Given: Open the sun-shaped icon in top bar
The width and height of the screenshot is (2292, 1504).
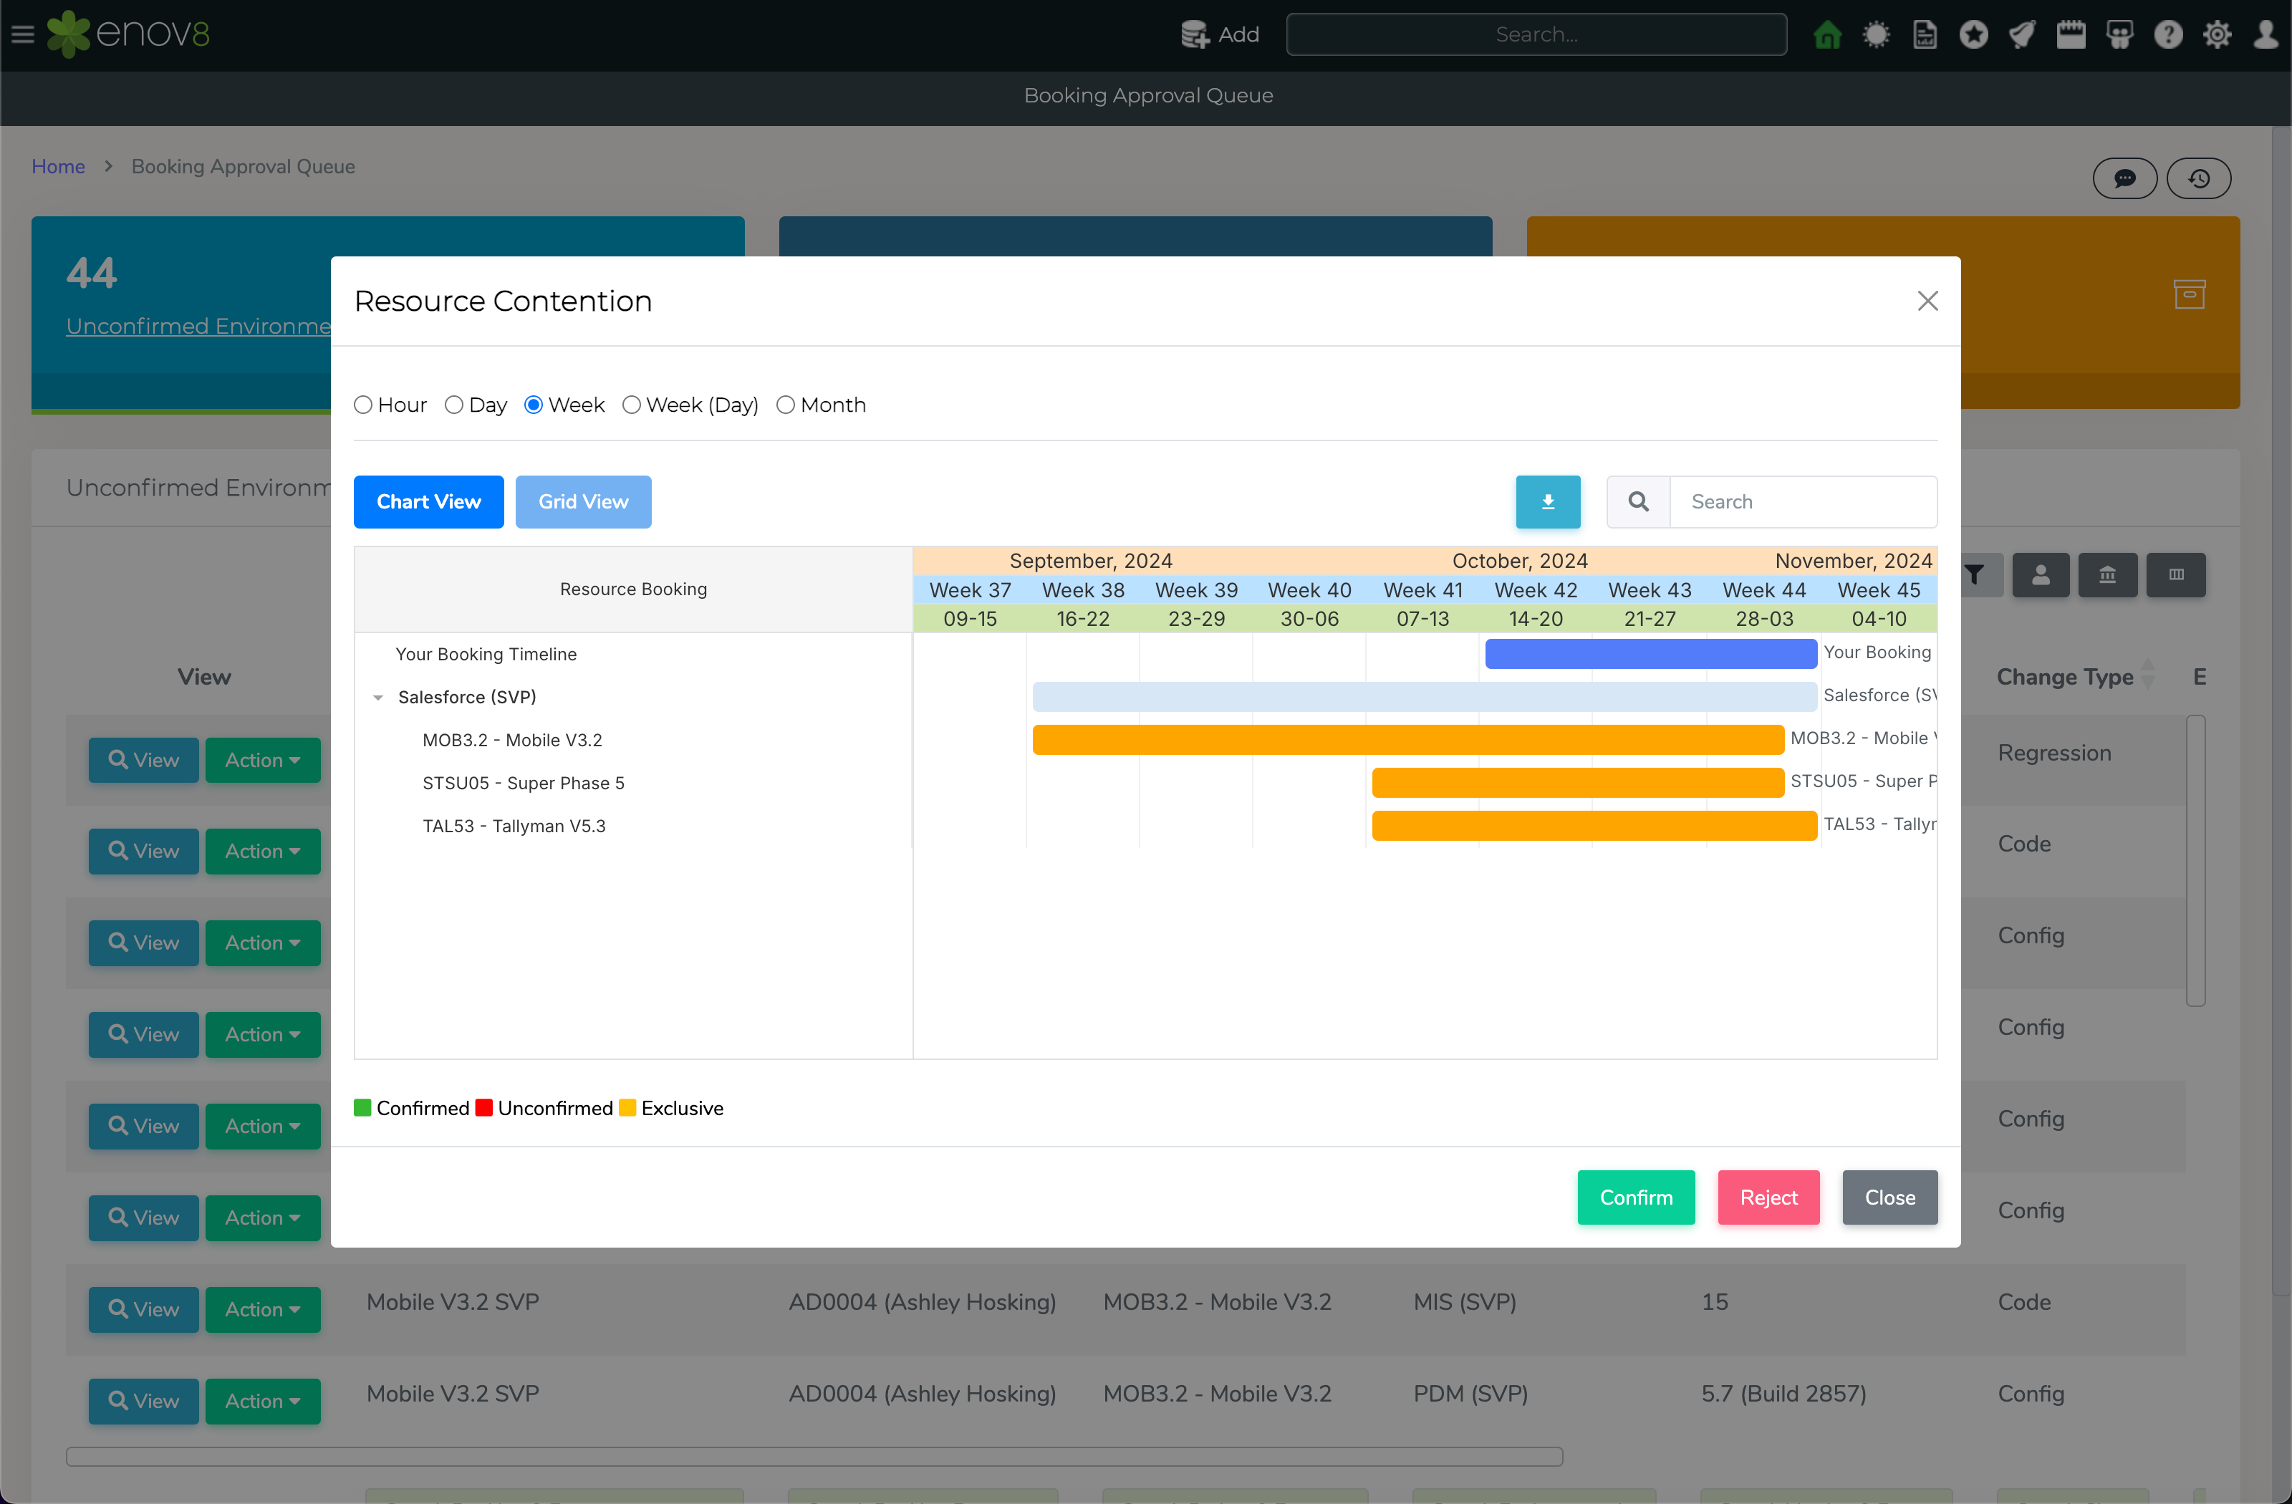Looking at the screenshot, I should tap(1876, 34).
